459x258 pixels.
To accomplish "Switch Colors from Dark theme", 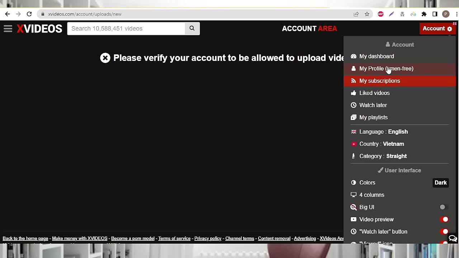I will (x=440, y=182).
